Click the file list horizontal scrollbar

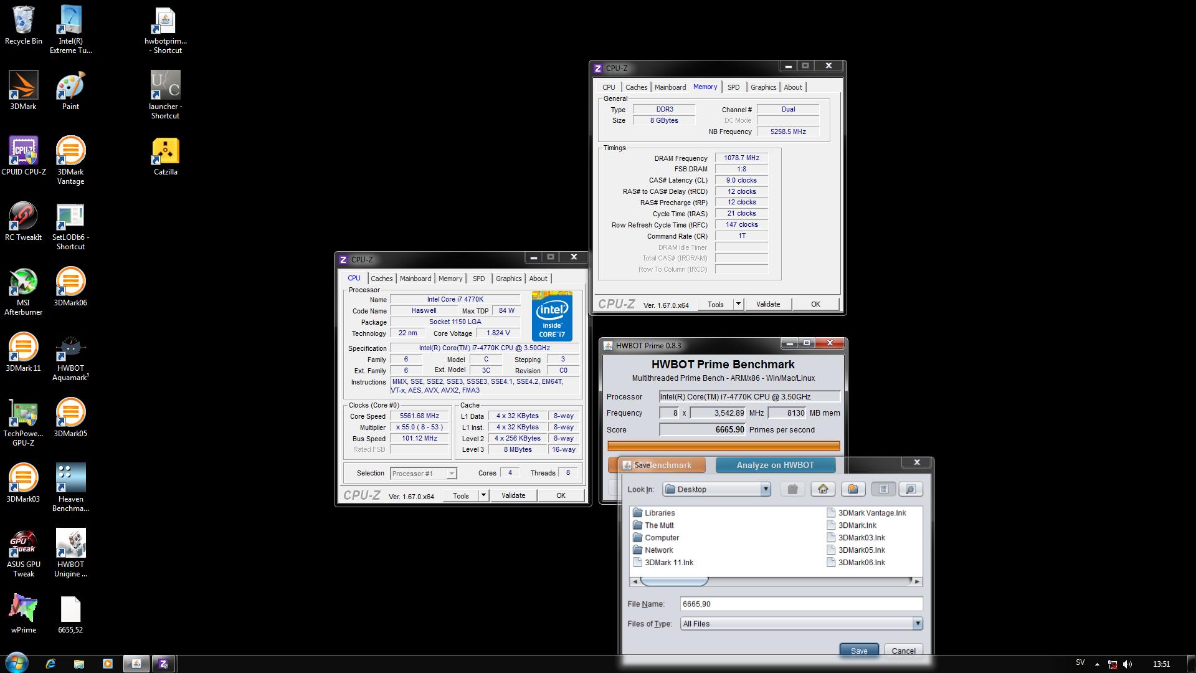(776, 581)
